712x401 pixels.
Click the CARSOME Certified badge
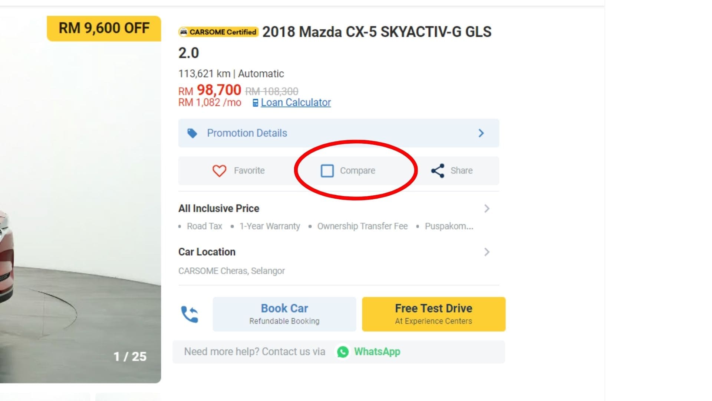[x=218, y=32]
